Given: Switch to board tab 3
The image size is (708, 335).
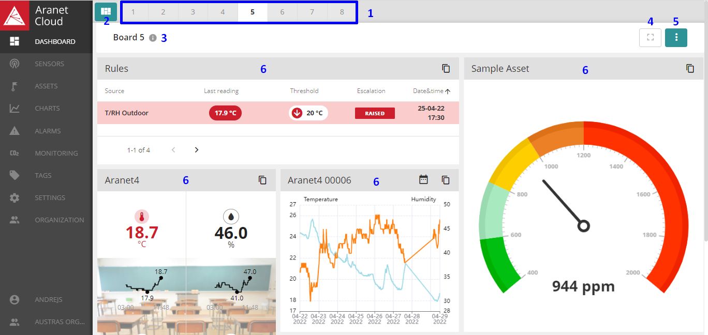Looking at the screenshot, I should (193, 12).
